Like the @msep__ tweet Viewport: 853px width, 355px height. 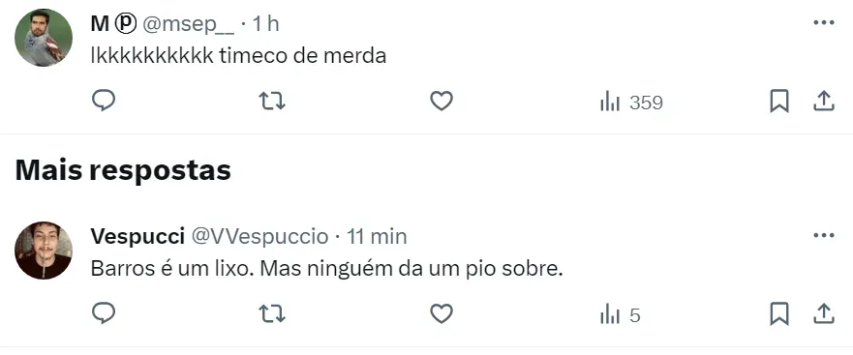pos(442,102)
